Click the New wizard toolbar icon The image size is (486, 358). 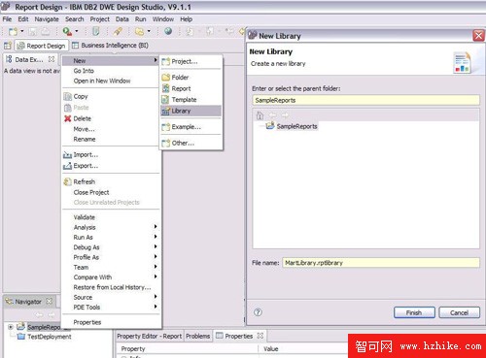13,31
